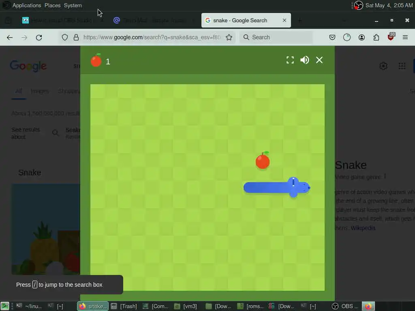This screenshot has height=311, width=415.
Task: Open the [Trash] taskbar window
Action: (x=124, y=306)
